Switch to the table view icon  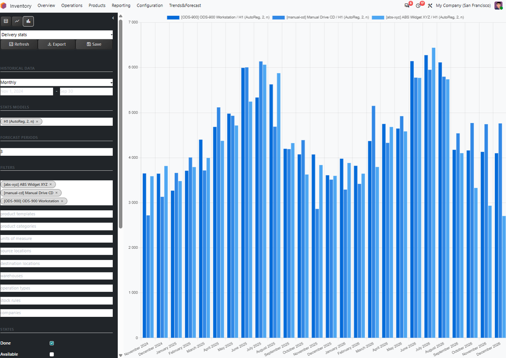coord(6,21)
